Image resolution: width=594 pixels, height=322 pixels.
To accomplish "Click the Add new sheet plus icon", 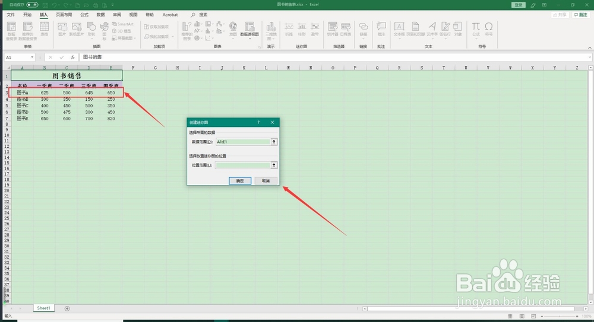I will coord(67,308).
